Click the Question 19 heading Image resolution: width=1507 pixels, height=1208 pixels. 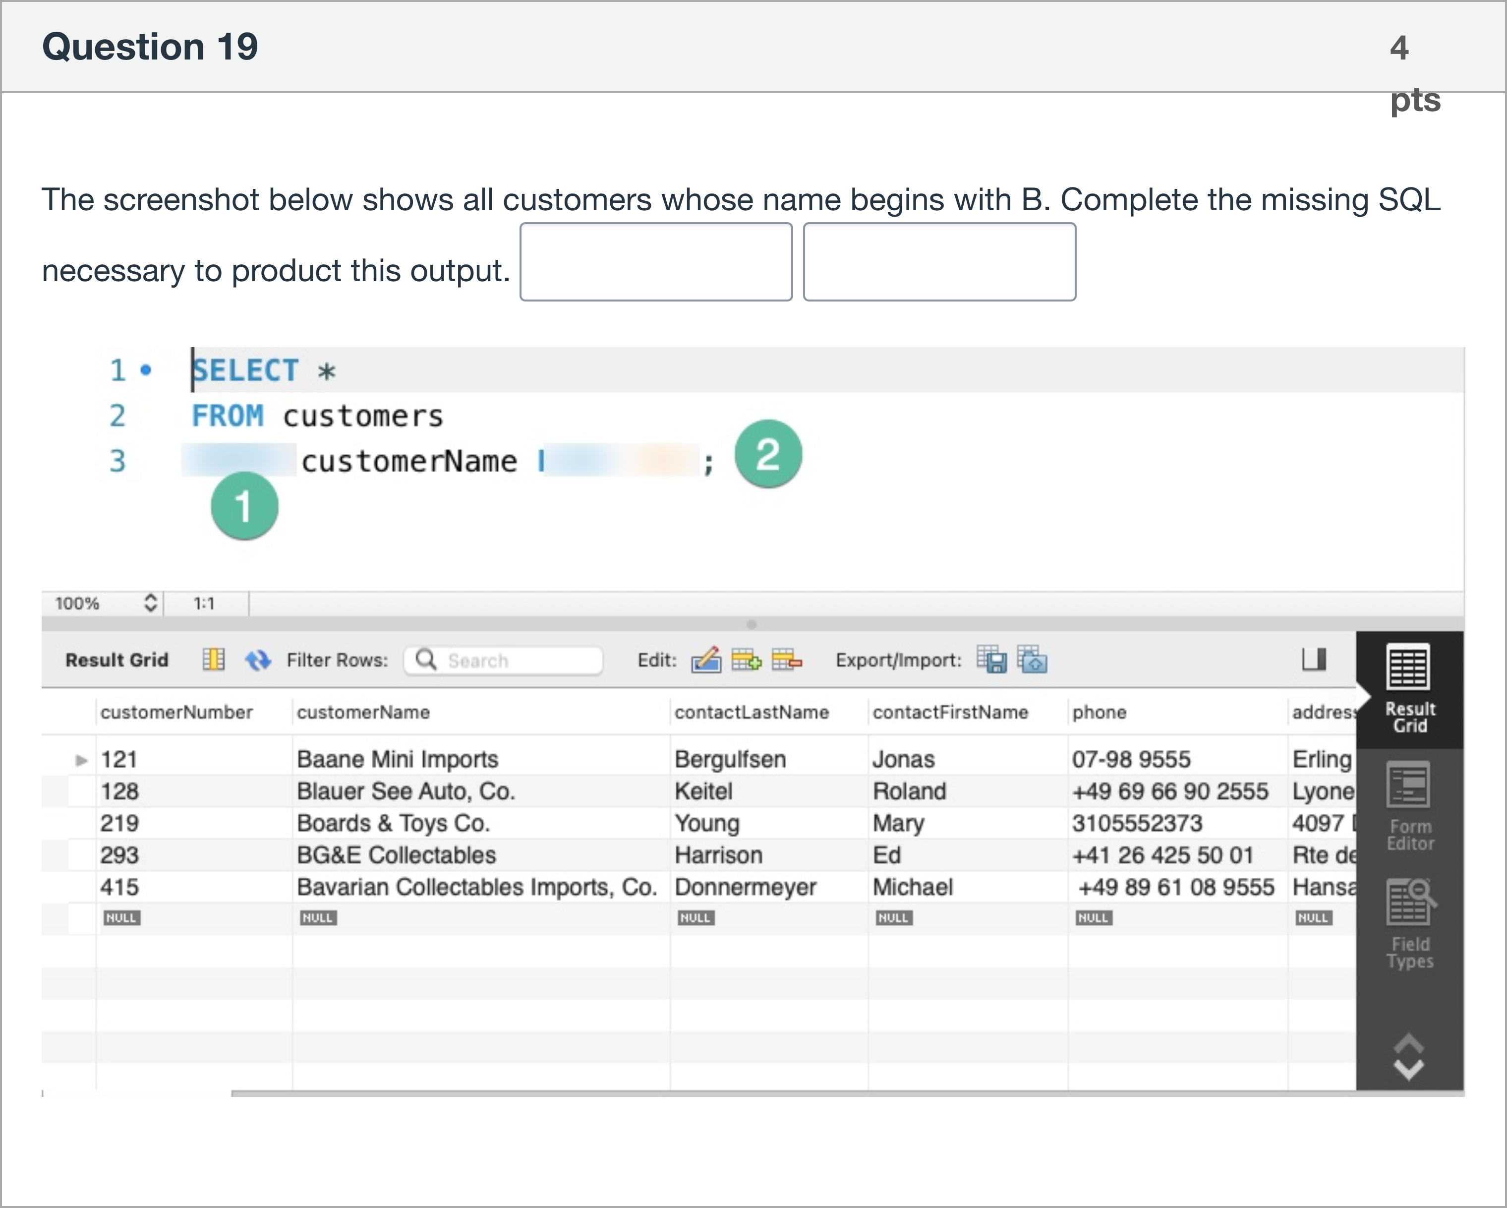[150, 47]
